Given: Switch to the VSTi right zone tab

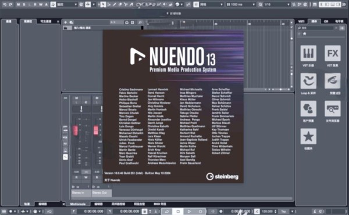Looking at the screenshot, I should pos(301,21).
